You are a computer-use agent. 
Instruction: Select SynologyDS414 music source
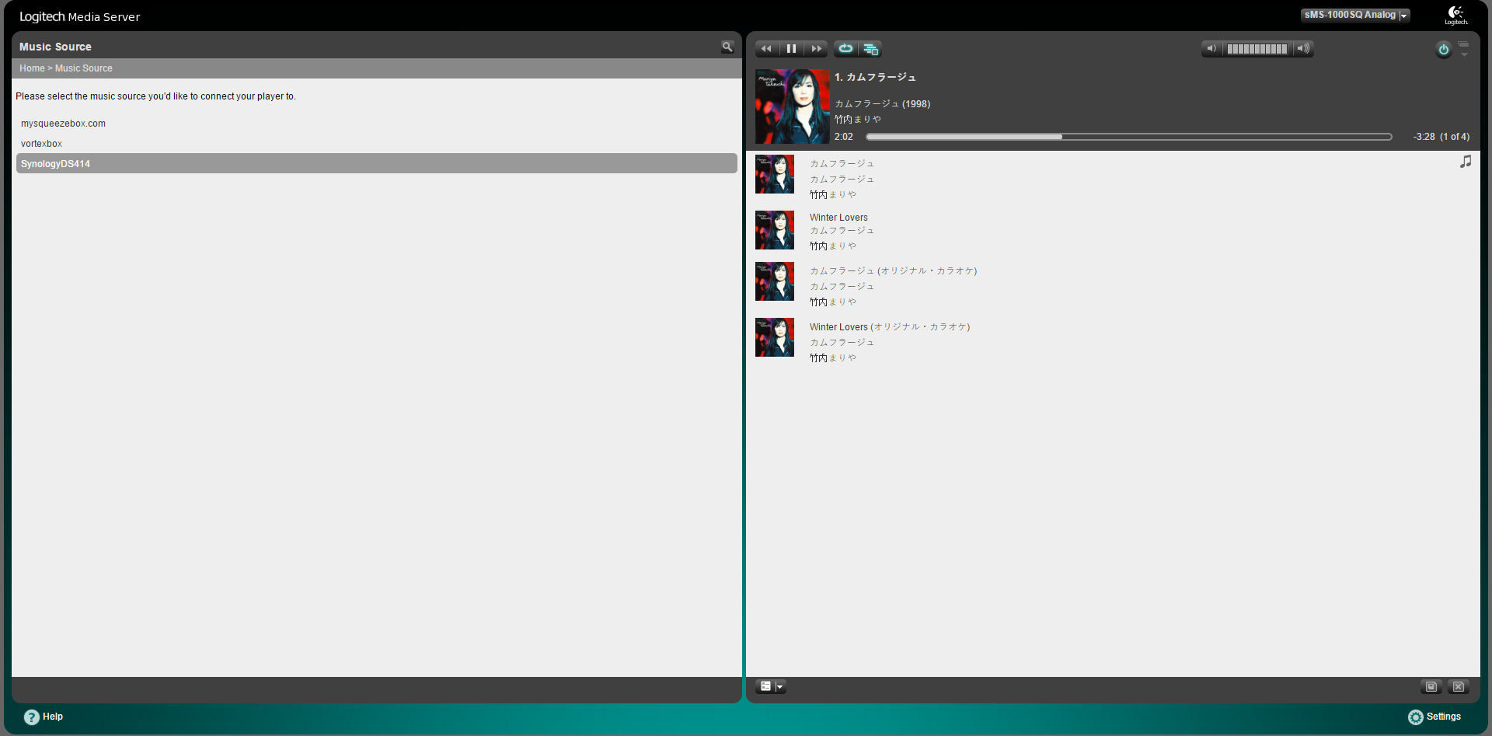point(377,163)
